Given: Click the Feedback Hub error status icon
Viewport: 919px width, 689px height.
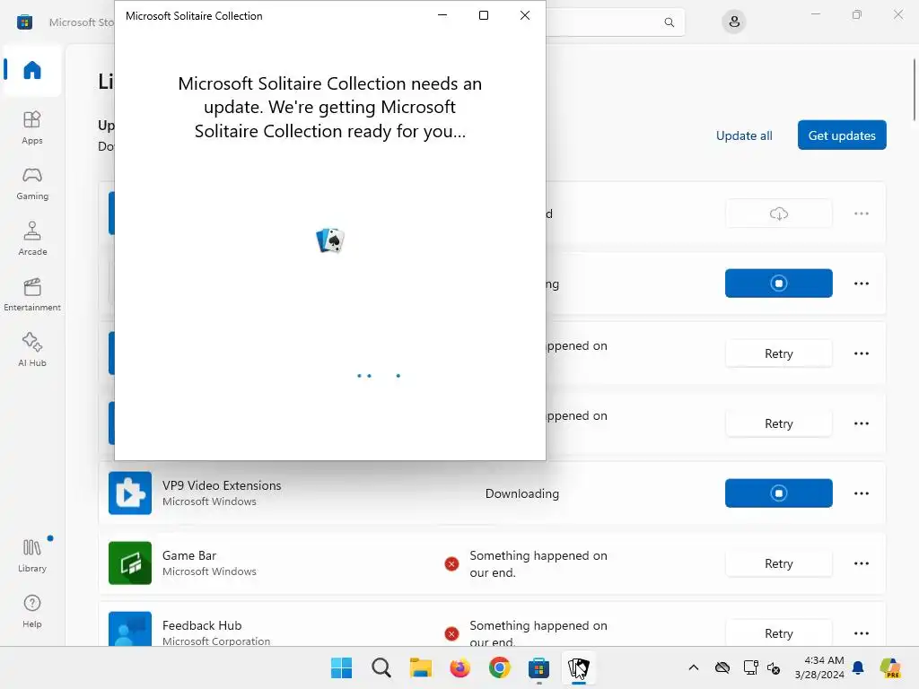Looking at the screenshot, I should click(x=451, y=634).
